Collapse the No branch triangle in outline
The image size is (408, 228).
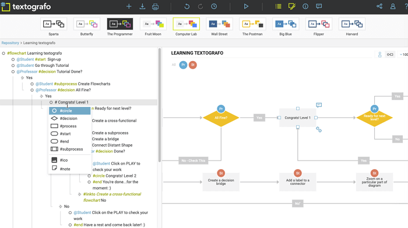pyautogui.click(x=61, y=206)
